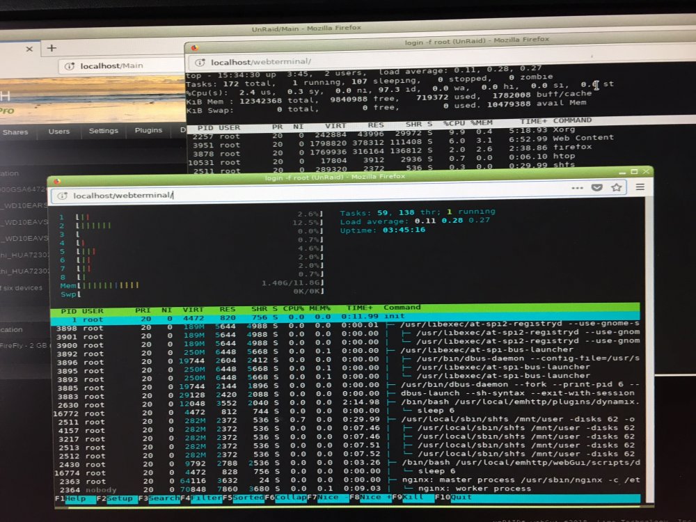Viewport: 696px width, 522px height.
Task: Click CPU 2 usage meter in htop
Action: (192, 224)
